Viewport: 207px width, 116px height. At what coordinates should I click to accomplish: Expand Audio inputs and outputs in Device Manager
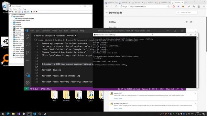tap(12, 20)
